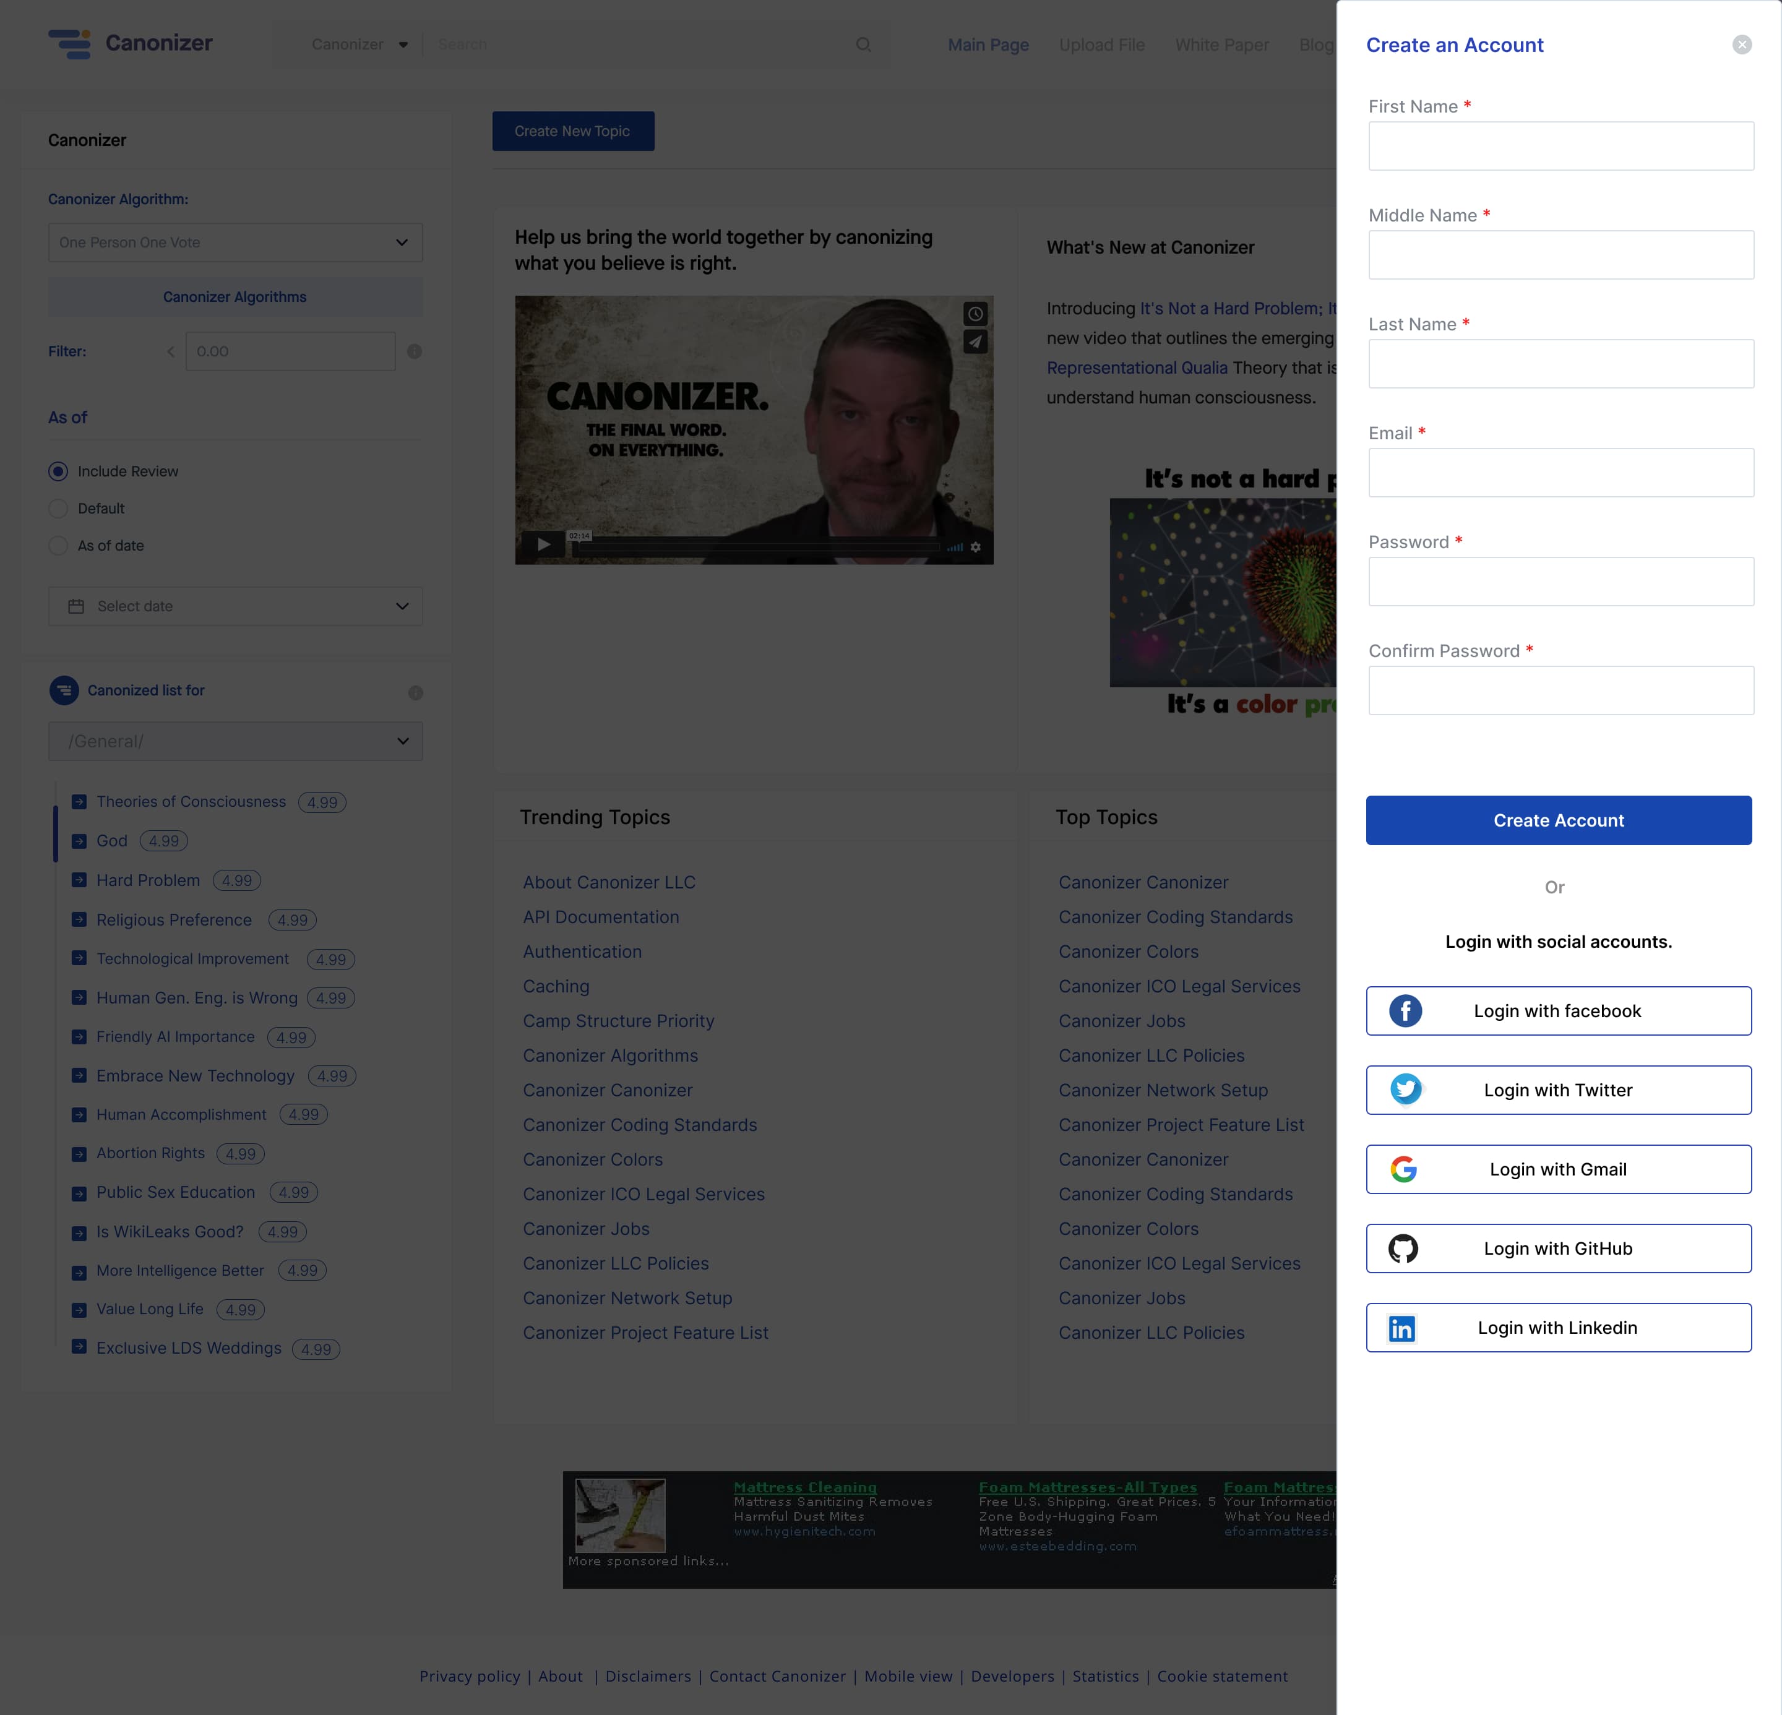Click the search magnifier icon
The height and width of the screenshot is (1715, 1782).
[x=863, y=44]
